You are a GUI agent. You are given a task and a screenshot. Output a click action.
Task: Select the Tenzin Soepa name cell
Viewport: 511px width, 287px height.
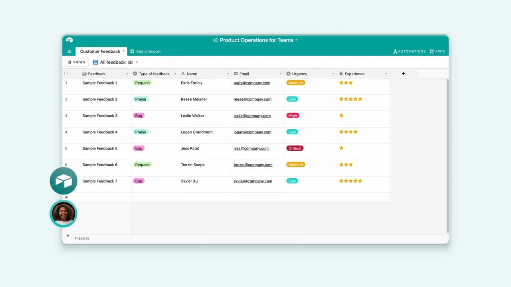click(193, 165)
